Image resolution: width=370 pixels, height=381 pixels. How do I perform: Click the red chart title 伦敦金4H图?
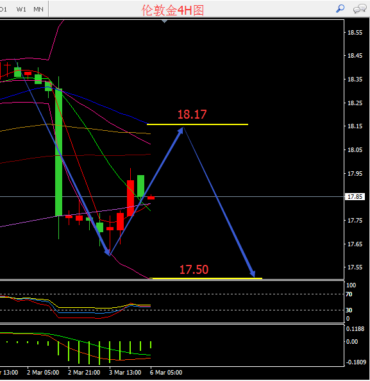click(172, 10)
